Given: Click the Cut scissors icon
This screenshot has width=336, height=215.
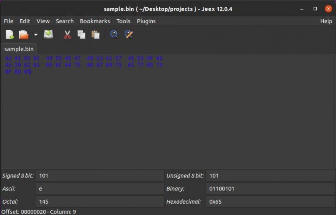Looking at the screenshot, I should 67,35.
